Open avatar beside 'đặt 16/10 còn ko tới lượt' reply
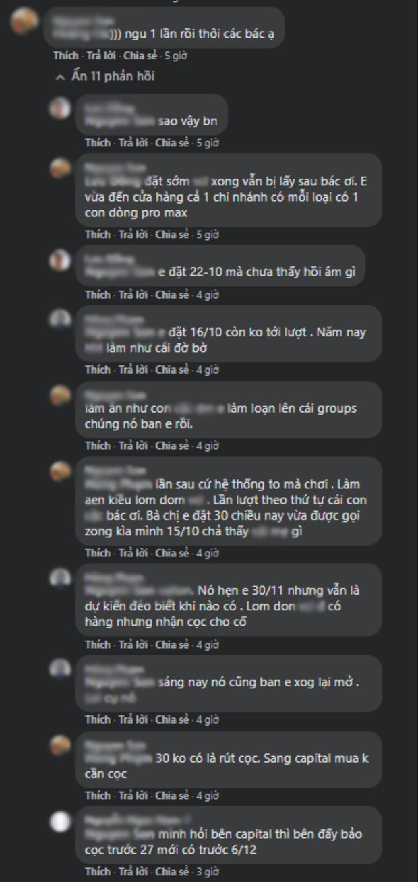The image size is (418, 882). pos(60,320)
